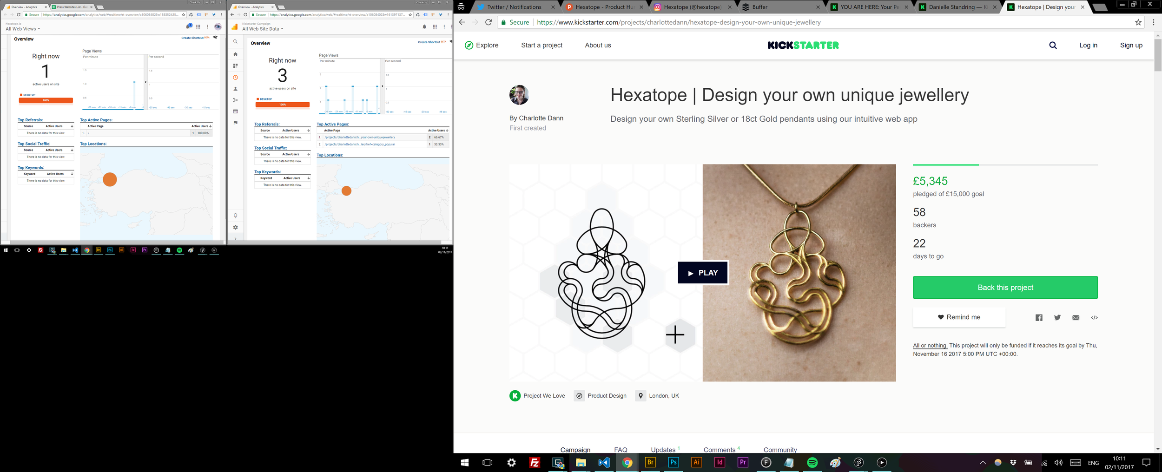The height and width of the screenshot is (472, 1162).
Task: Open the About us link
Action: click(598, 45)
